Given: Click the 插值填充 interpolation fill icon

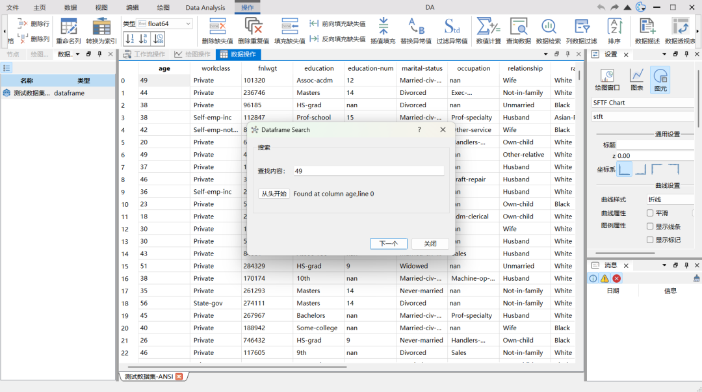Looking at the screenshot, I should (x=383, y=27).
